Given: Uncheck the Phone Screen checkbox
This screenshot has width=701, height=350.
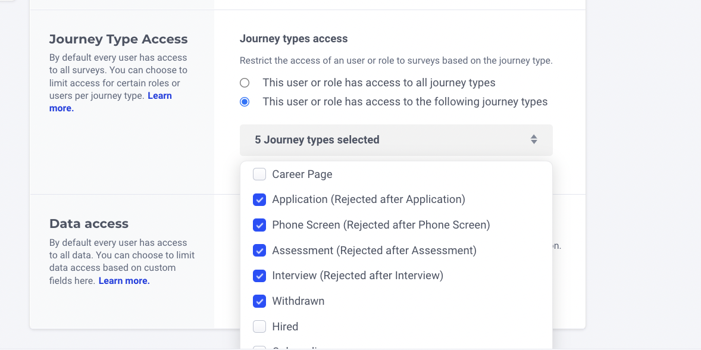Looking at the screenshot, I should coord(259,225).
